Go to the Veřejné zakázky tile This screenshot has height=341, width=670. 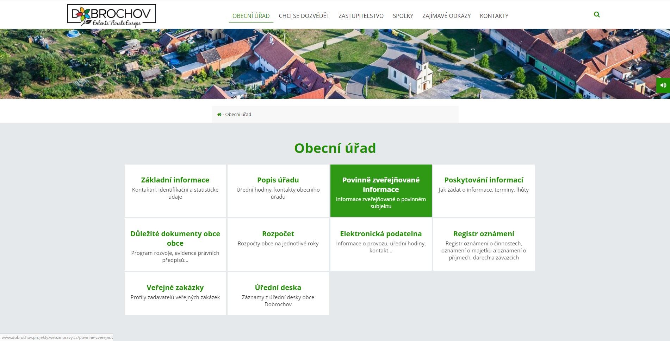point(175,293)
